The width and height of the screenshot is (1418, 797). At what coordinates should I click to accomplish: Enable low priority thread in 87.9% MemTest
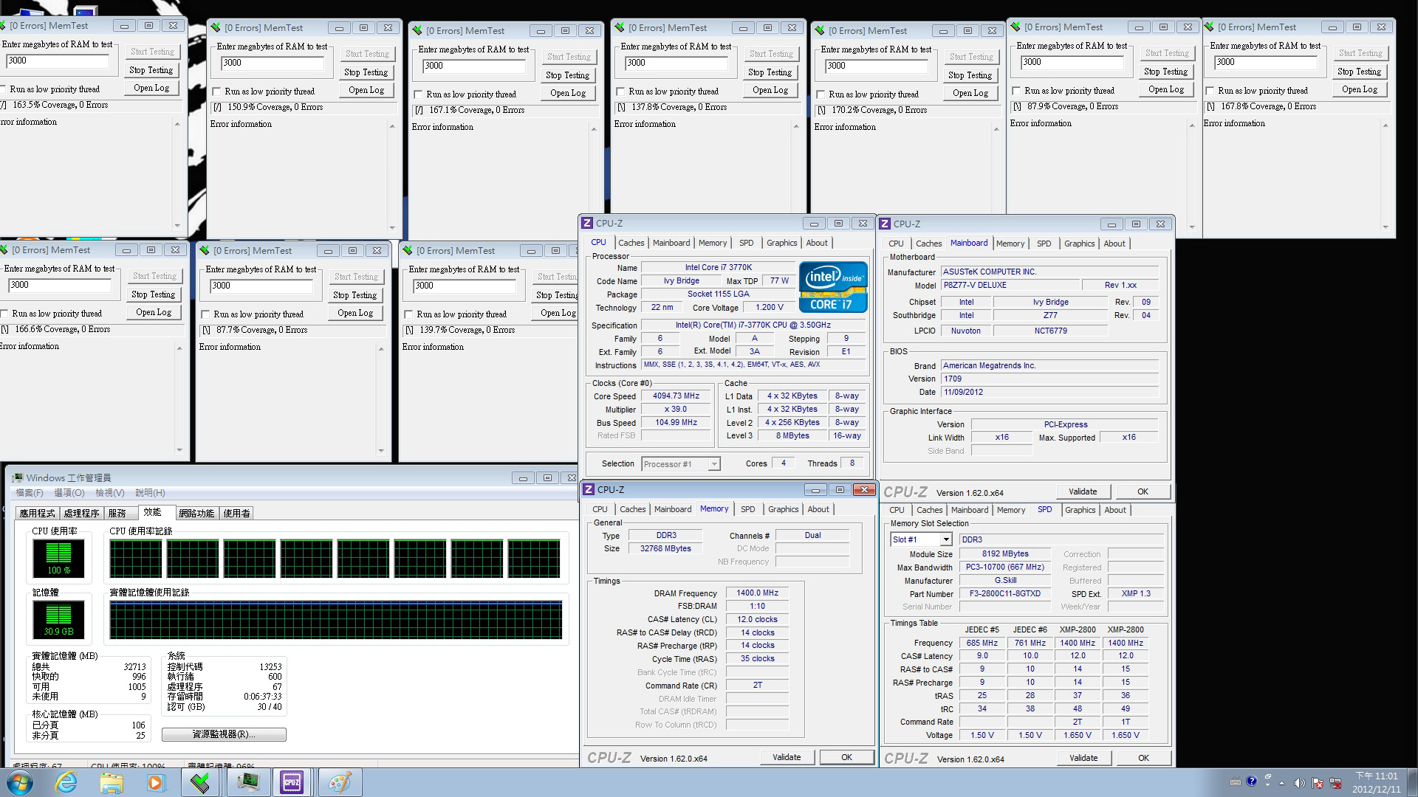1016,91
